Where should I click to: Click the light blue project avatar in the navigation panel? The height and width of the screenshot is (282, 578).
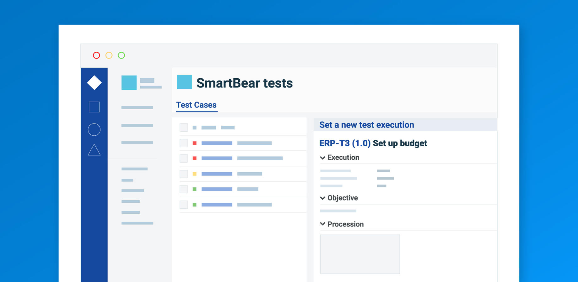tap(129, 83)
